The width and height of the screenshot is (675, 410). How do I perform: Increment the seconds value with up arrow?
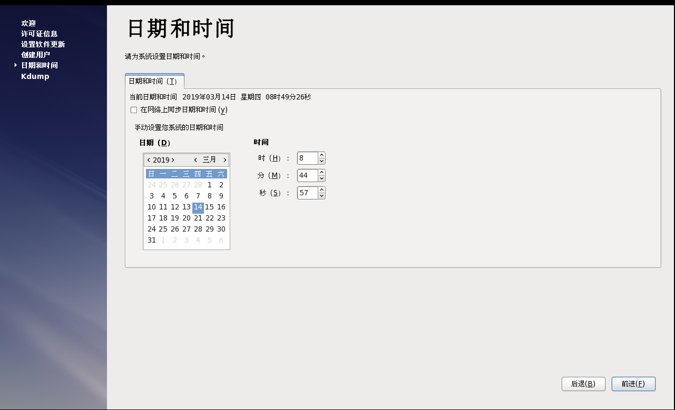coord(320,189)
